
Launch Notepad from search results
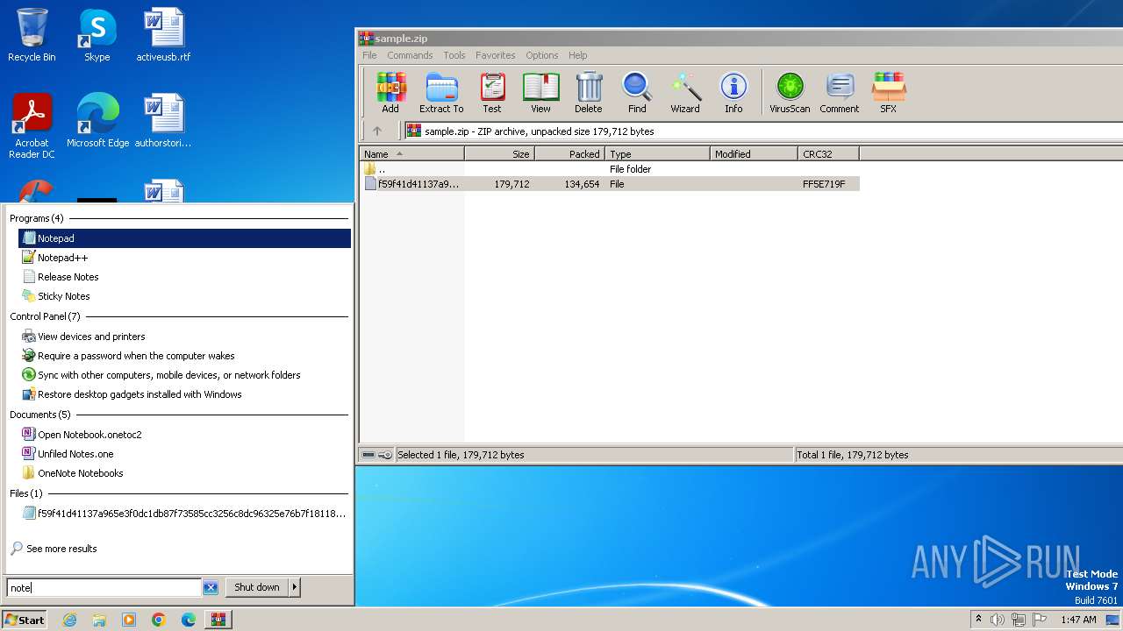[184, 238]
